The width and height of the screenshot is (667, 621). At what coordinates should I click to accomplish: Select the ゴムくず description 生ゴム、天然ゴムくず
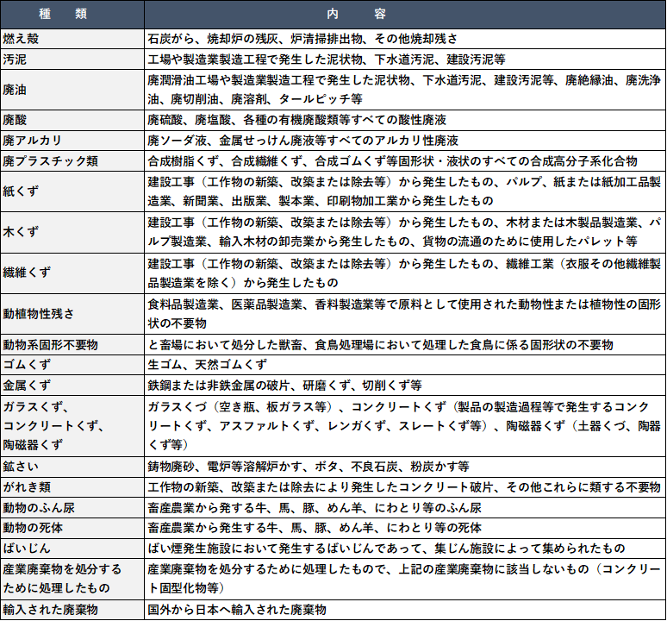click(x=207, y=365)
